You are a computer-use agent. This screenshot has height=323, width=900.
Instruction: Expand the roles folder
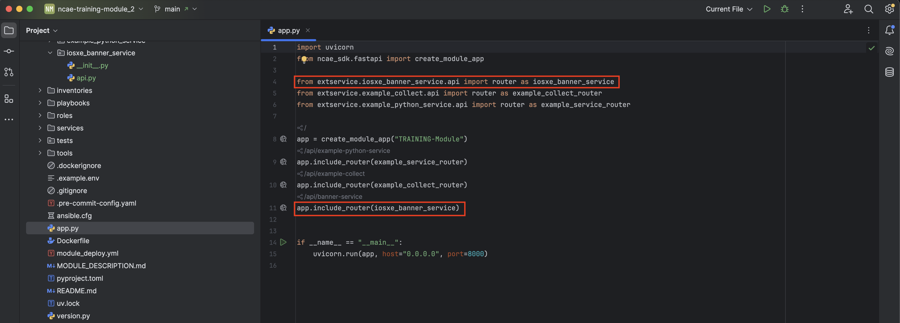tap(40, 116)
